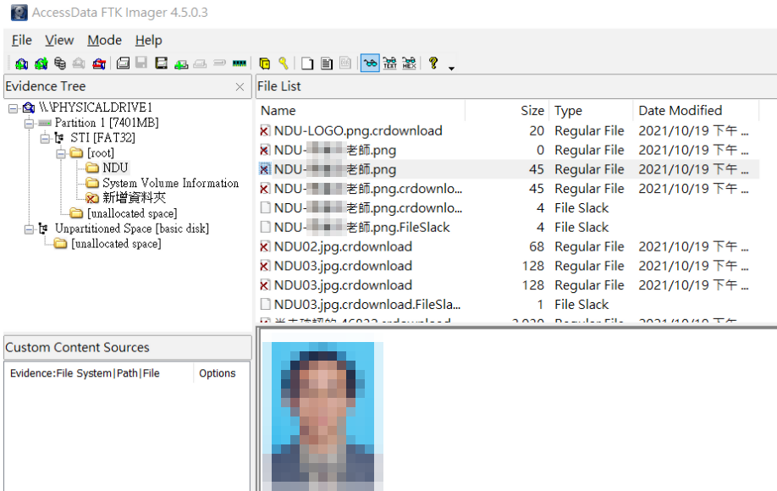Click the Detect EFS Encryption key icon
Screen dimensions: 777x491
(284, 63)
